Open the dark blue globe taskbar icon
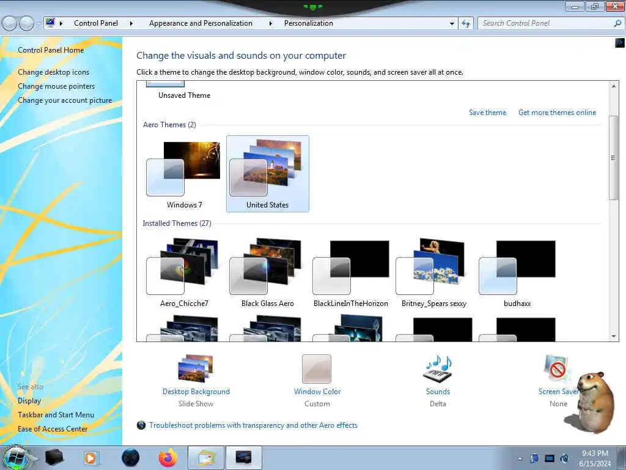Image resolution: width=626 pixels, height=470 pixels. point(130,458)
